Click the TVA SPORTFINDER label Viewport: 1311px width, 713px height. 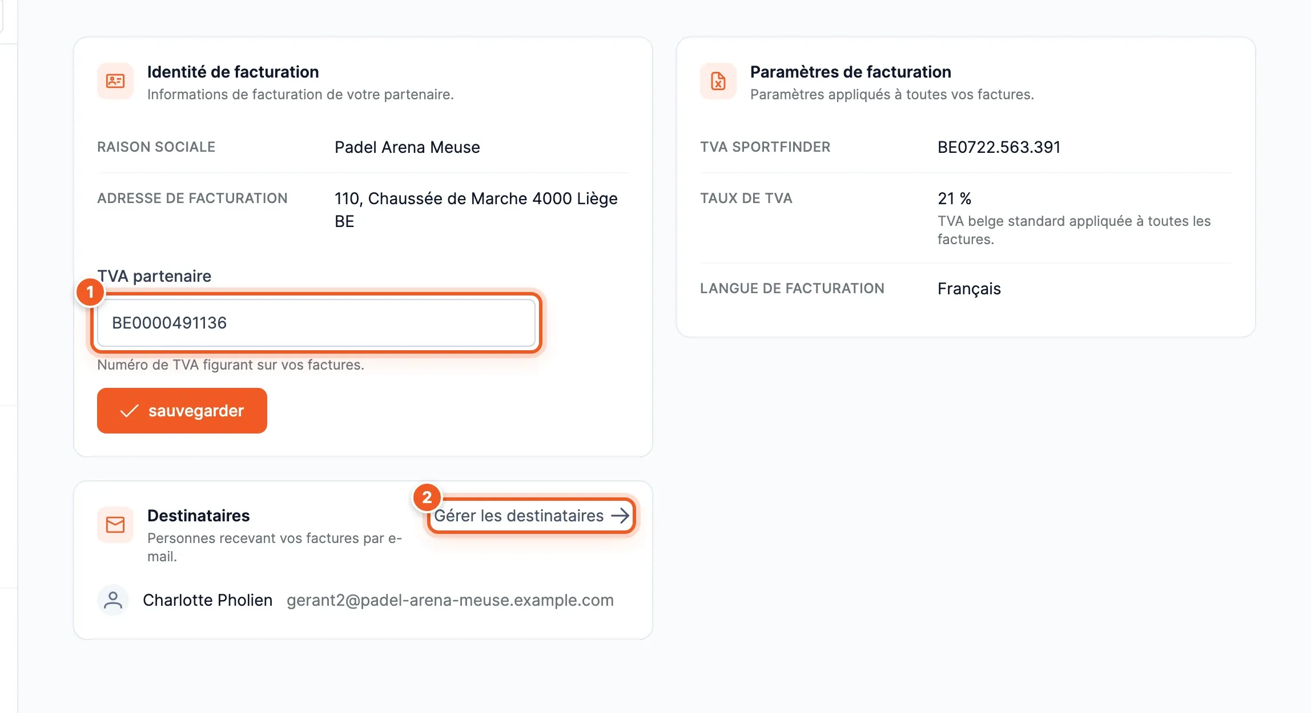pyautogui.click(x=765, y=147)
